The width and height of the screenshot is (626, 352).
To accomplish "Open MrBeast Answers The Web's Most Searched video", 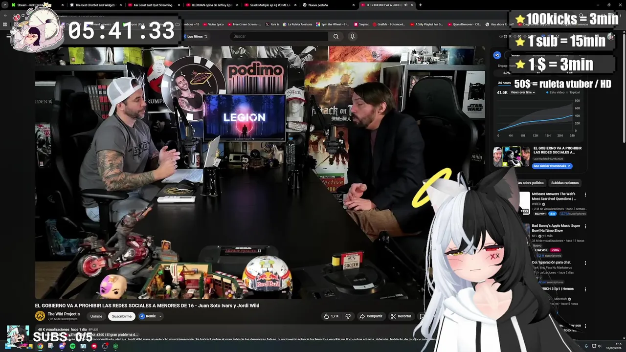I will click(x=554, y=197).
